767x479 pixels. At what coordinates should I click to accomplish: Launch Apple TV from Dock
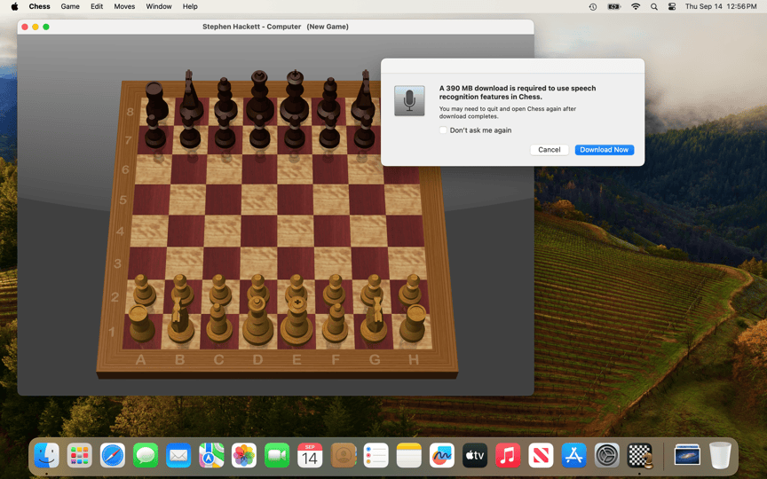(475, 456)
